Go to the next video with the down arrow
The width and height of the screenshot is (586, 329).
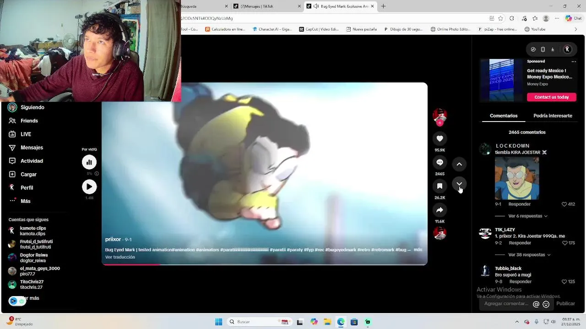tap(459, 184)
